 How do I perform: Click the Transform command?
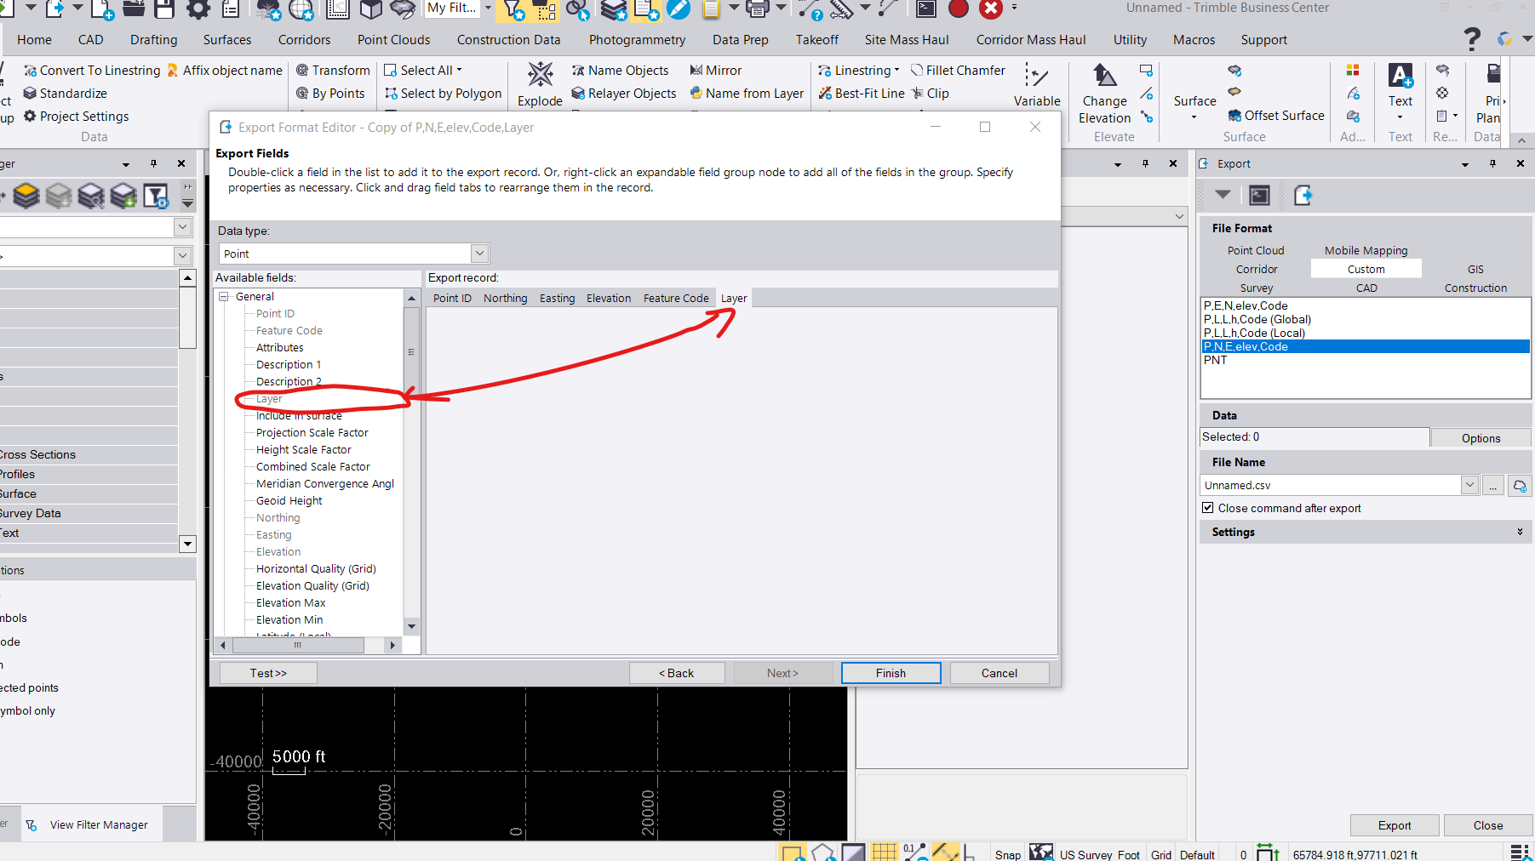point(333,71)
